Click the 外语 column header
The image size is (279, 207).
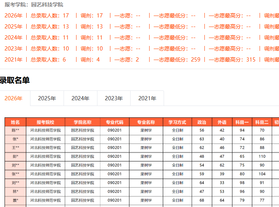coord(222,122)
